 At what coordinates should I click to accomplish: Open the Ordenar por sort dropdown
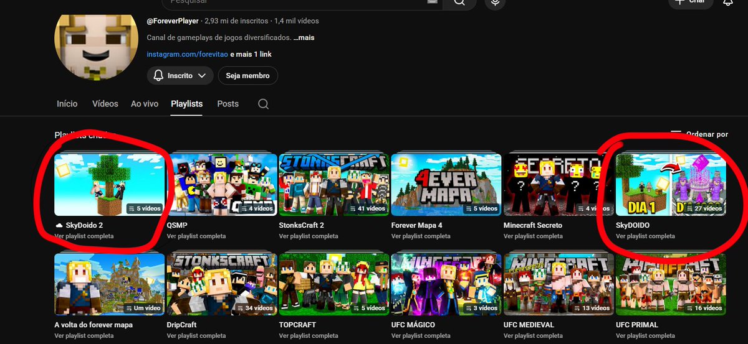pos(699,134)
